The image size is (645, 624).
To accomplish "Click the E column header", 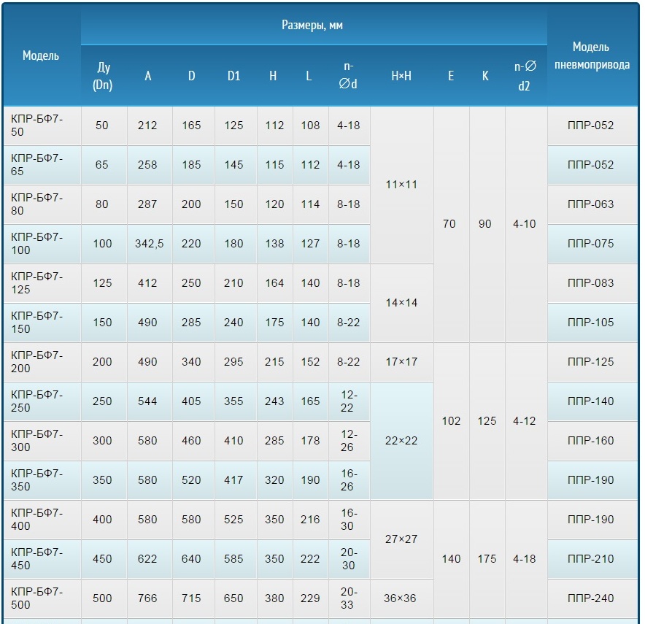I will tap(451, 76).
